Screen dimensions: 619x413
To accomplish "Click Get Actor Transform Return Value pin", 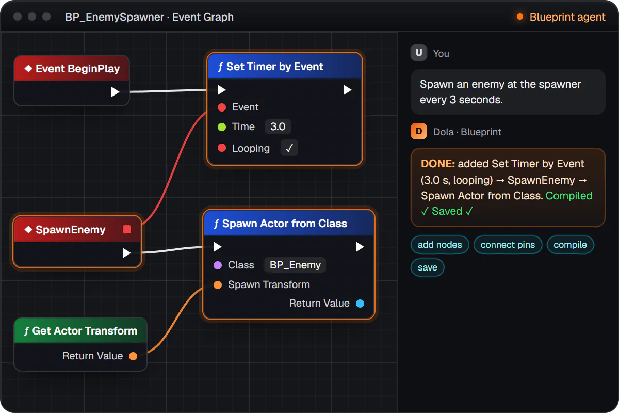I will click(x=133, y=356).
